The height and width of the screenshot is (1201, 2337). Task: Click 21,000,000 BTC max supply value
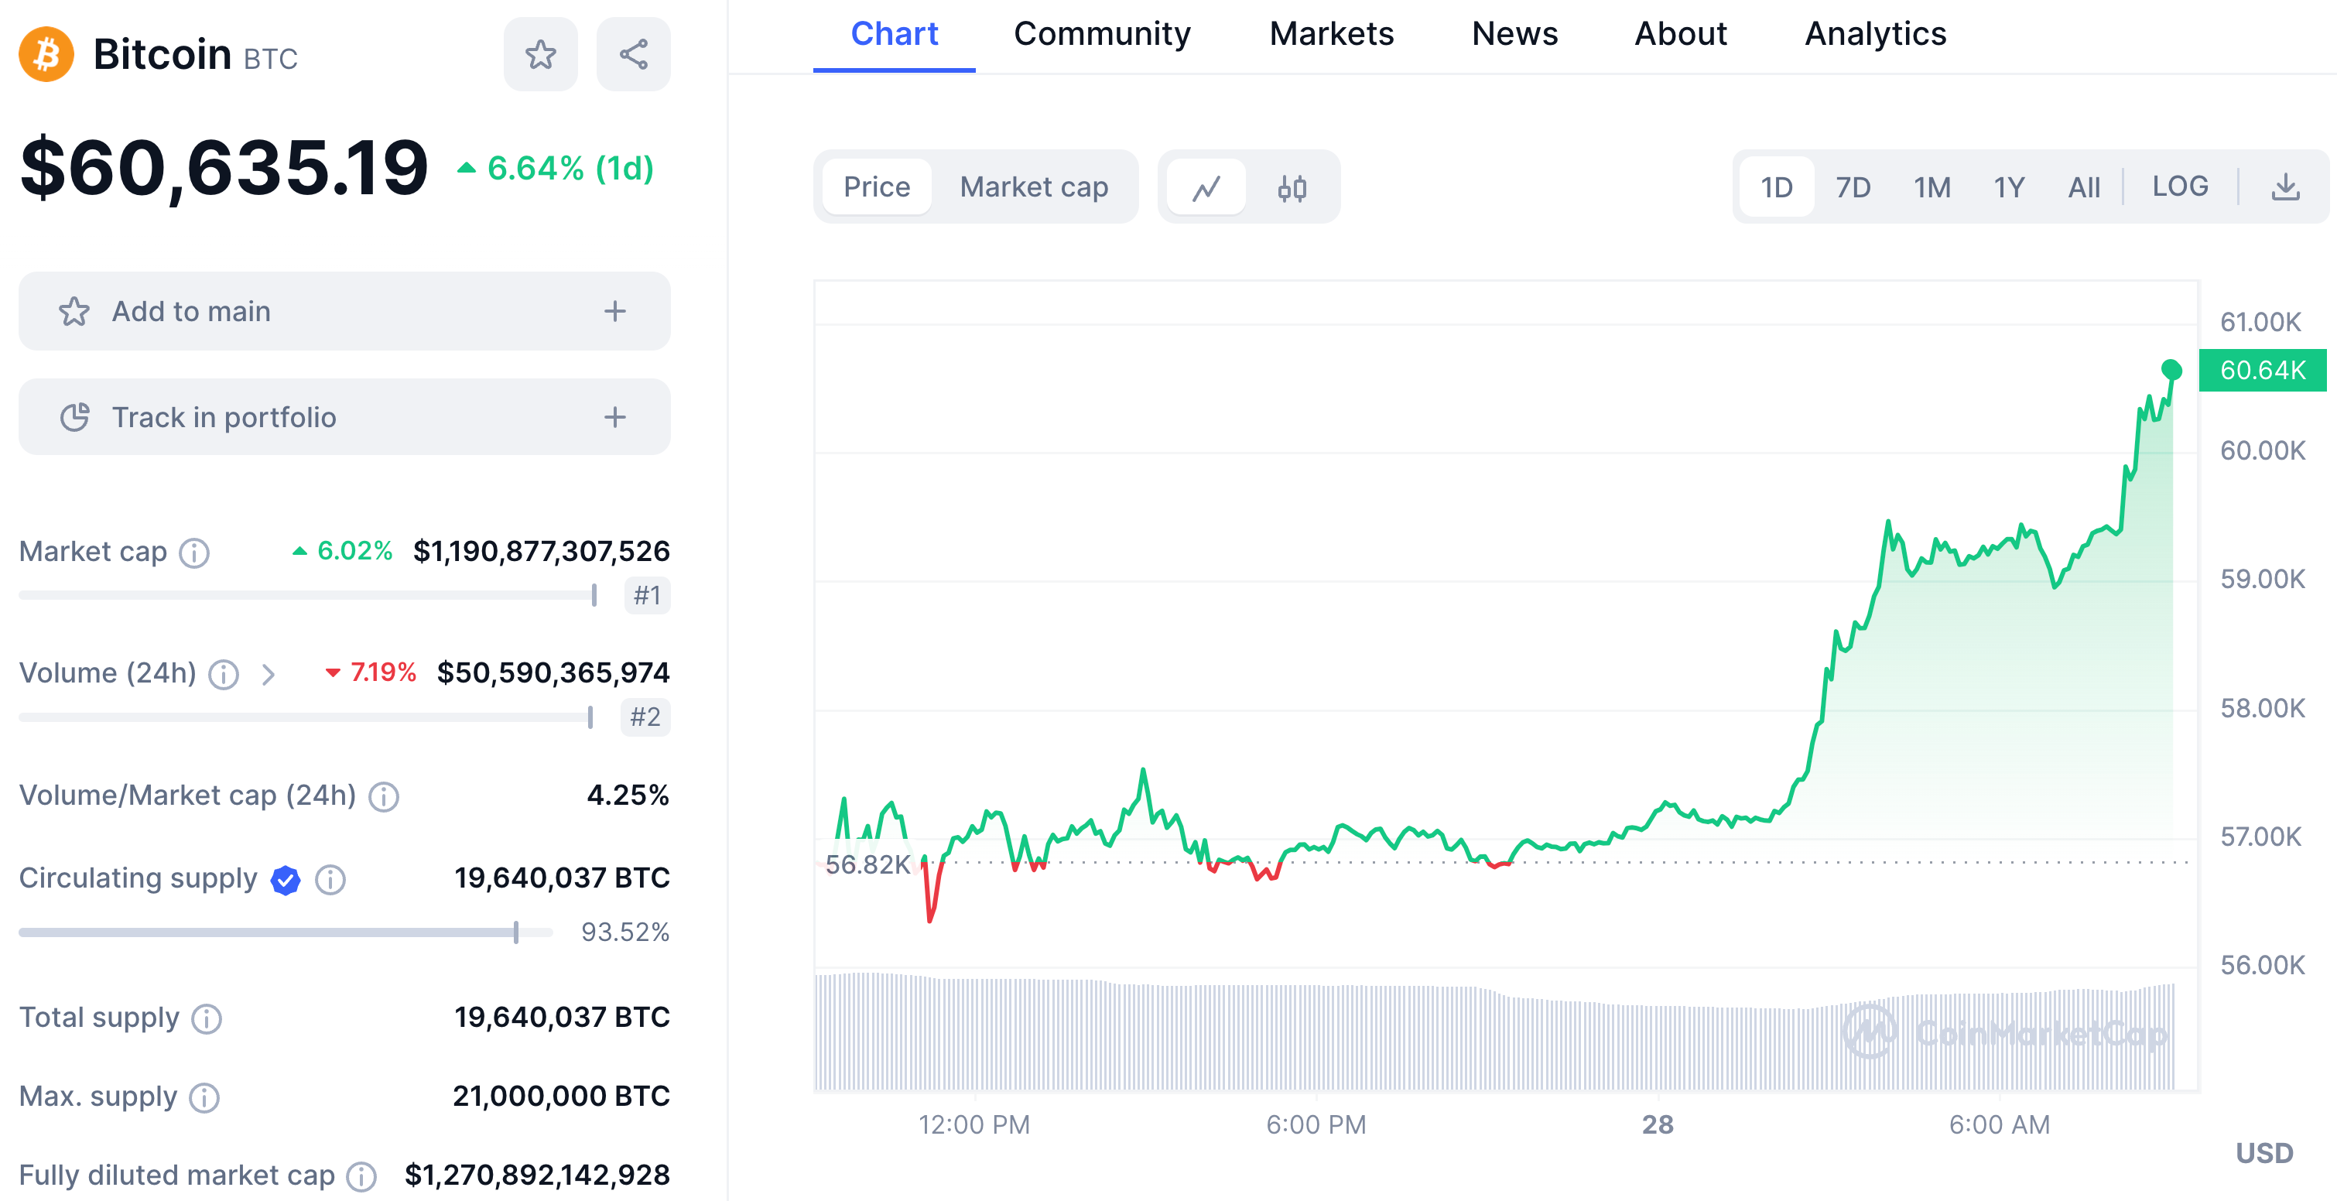[562, 1097]
